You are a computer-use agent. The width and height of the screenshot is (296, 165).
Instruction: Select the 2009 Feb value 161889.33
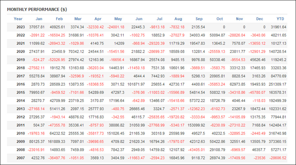pyautogui.click(x=57, y=141)
